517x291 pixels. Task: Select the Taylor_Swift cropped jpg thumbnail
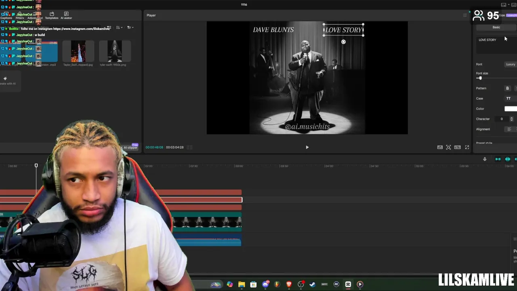(x=78, y=51)
